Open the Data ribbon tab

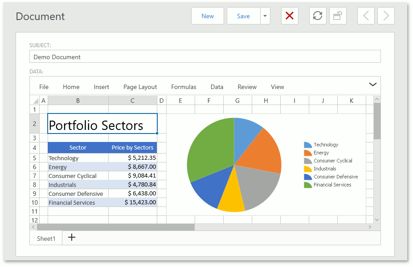[217, 87]
